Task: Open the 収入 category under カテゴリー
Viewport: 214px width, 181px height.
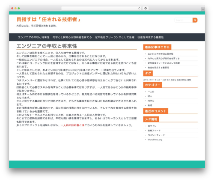Action: click(x=150, y=96)
